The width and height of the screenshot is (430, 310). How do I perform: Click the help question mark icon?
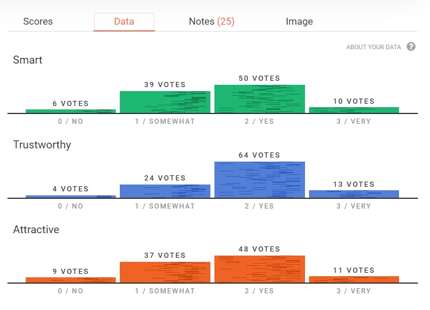411,47
